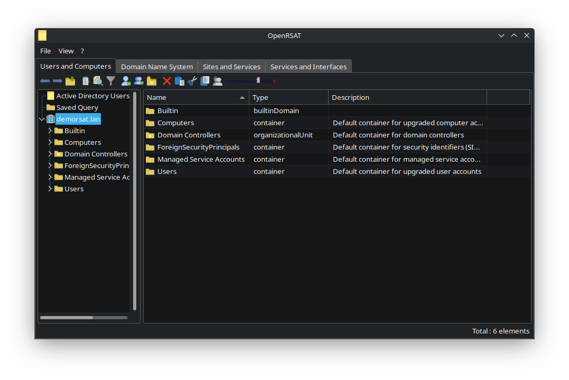
Task: Create a new group with toolbar icon
Action: pos(138,81)
